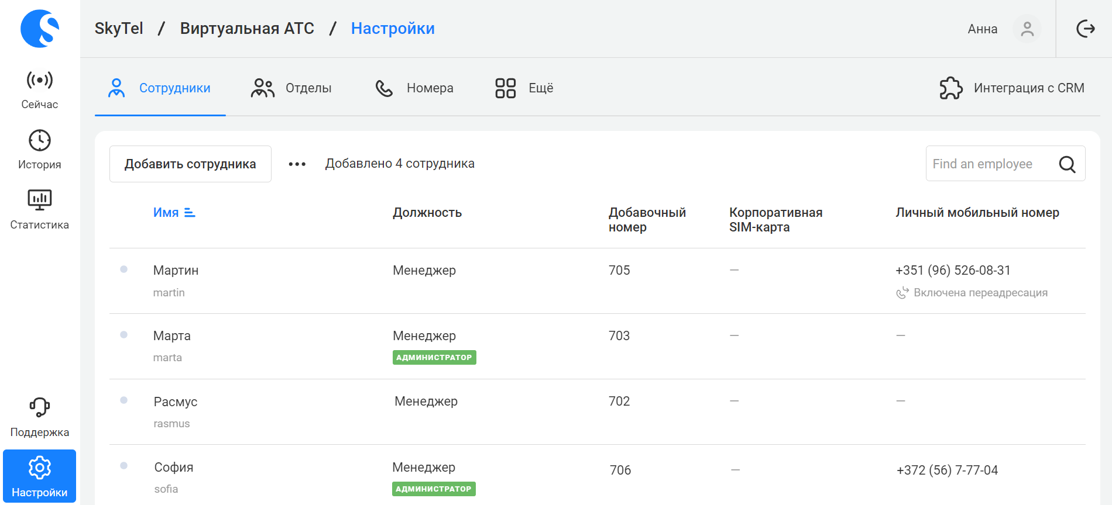Click the login martin

click(169, 293)
